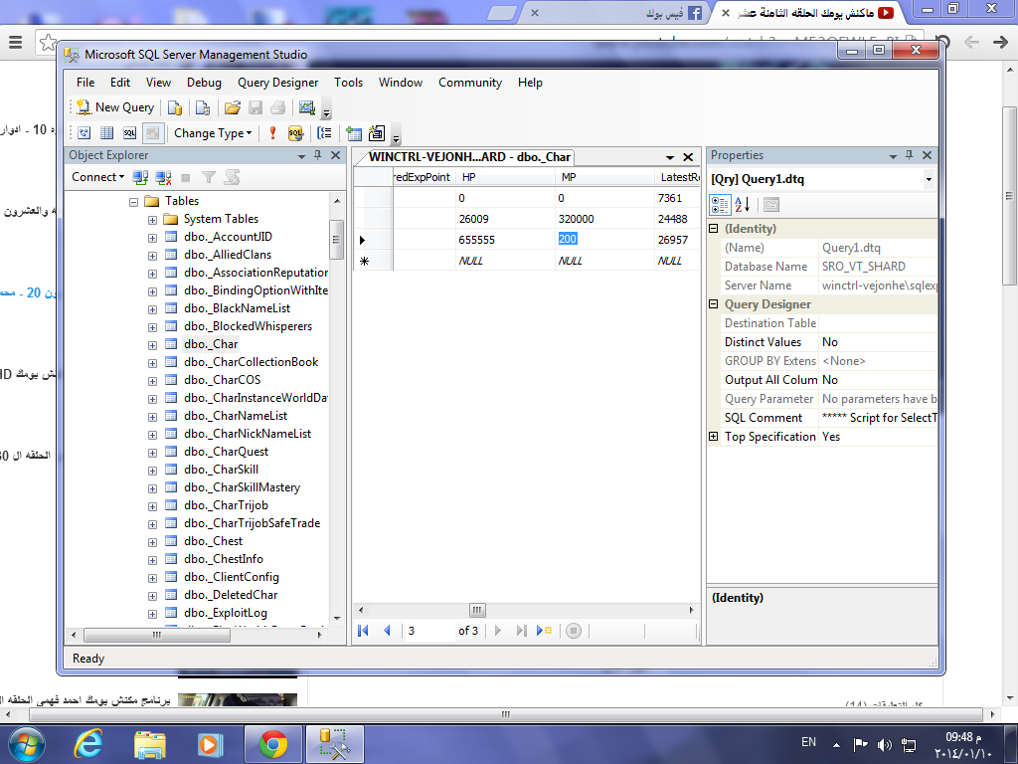Open the Query Designer menu
Viewport: 1018px width, 764px height.
click(278, 83)
